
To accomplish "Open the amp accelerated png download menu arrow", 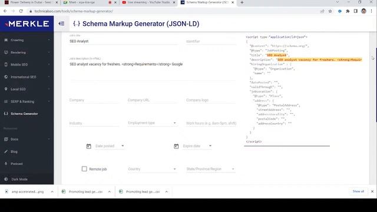I will (52, 191).
